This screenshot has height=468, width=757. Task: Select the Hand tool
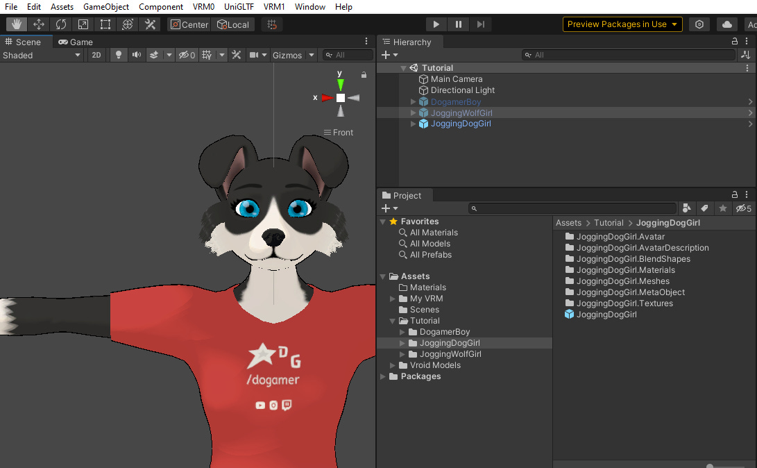click(17, 24)
